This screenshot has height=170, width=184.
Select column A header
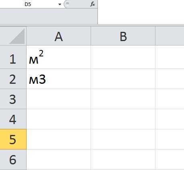pyautogui.click(x=59, y=36)
